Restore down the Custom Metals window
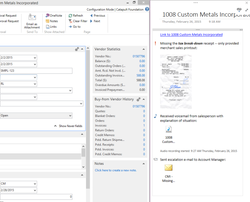The width and height of the screenshot is (250, 202). pyautogui.click(x=134, y=2)
